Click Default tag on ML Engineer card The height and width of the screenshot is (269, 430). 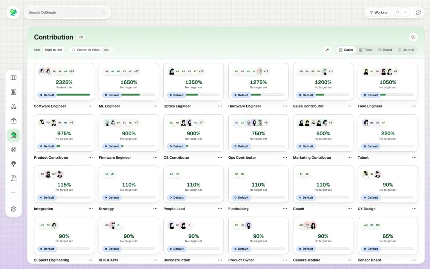pos(112,95)
